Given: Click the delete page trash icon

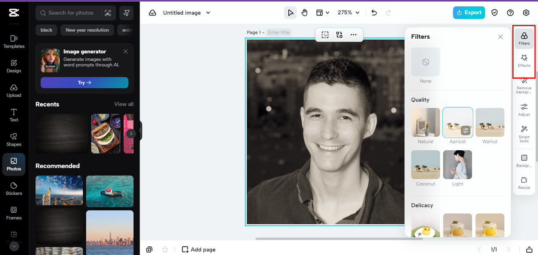Looking at the screenshot, I should [x=165, y=250].
